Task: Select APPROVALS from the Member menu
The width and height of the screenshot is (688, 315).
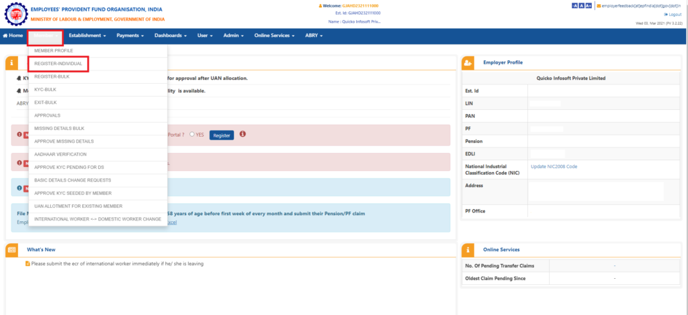Action: coord(98,115)
